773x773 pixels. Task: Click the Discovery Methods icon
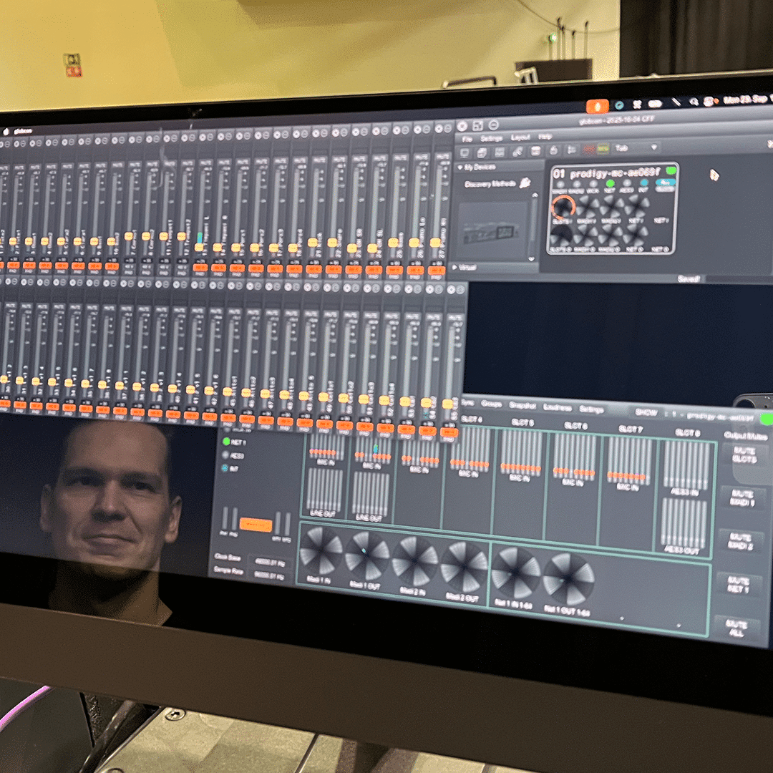(525, 183)
